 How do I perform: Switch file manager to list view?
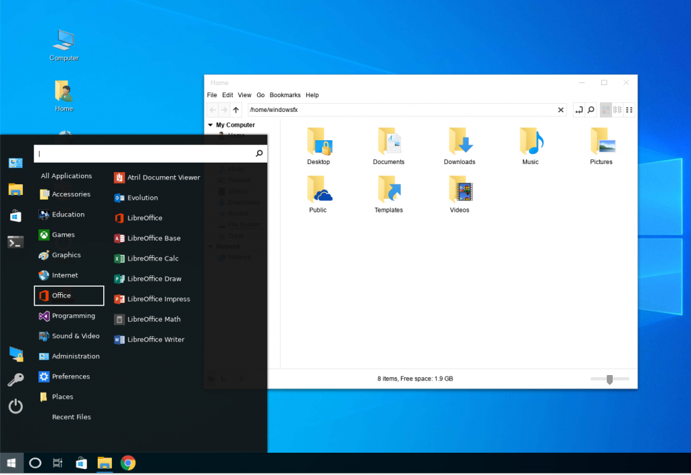pyautogui.click(x=617, y=110)
